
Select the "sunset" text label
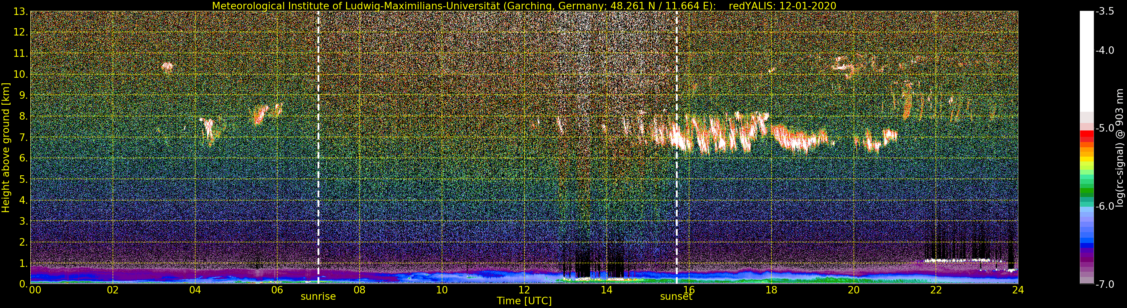click(x=676, y=297)
